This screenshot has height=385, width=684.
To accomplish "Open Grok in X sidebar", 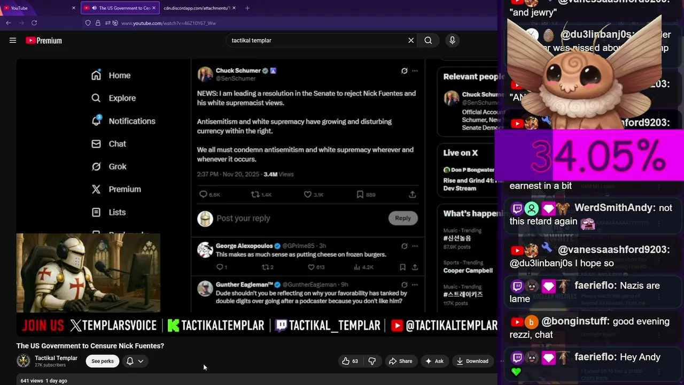I will tap(108, 166).
